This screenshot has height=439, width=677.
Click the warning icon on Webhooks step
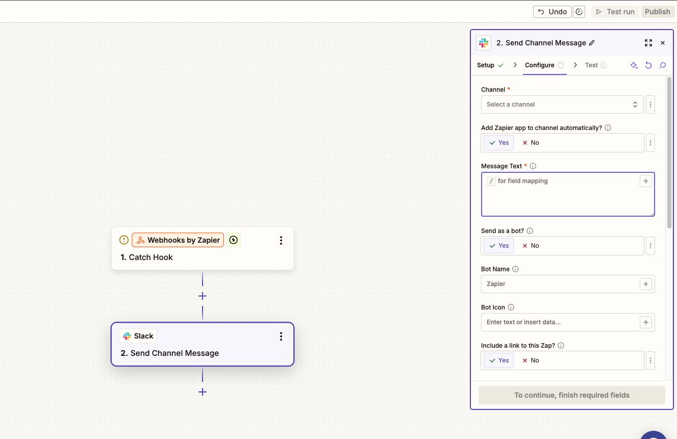click(123, 240)
